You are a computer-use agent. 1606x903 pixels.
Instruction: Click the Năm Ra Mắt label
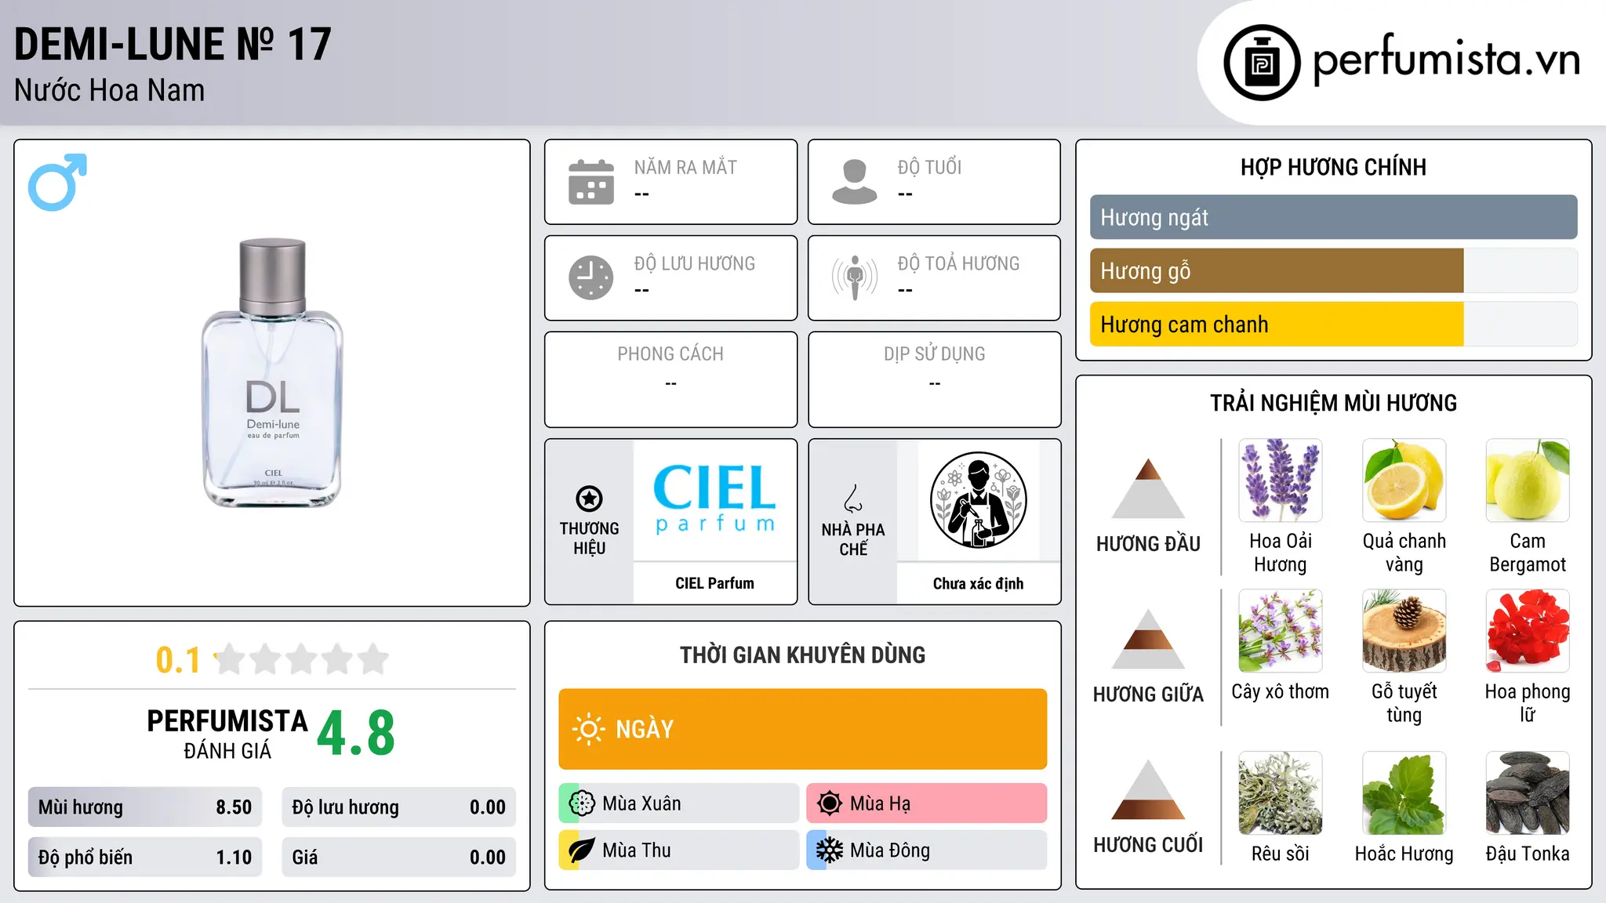(685, 167)
